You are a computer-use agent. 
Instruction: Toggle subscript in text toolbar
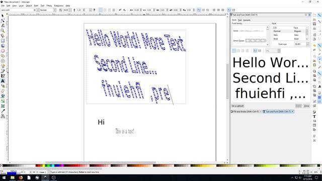[x=124, y=10]
